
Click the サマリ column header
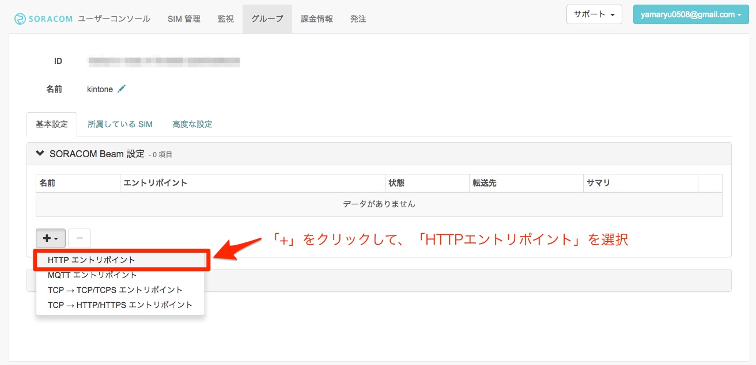tap(640, 183)
